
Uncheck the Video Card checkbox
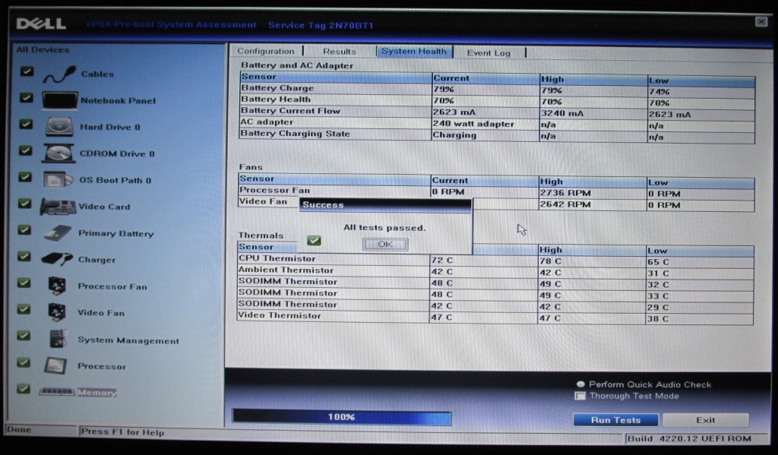click(x=24, y=204)
